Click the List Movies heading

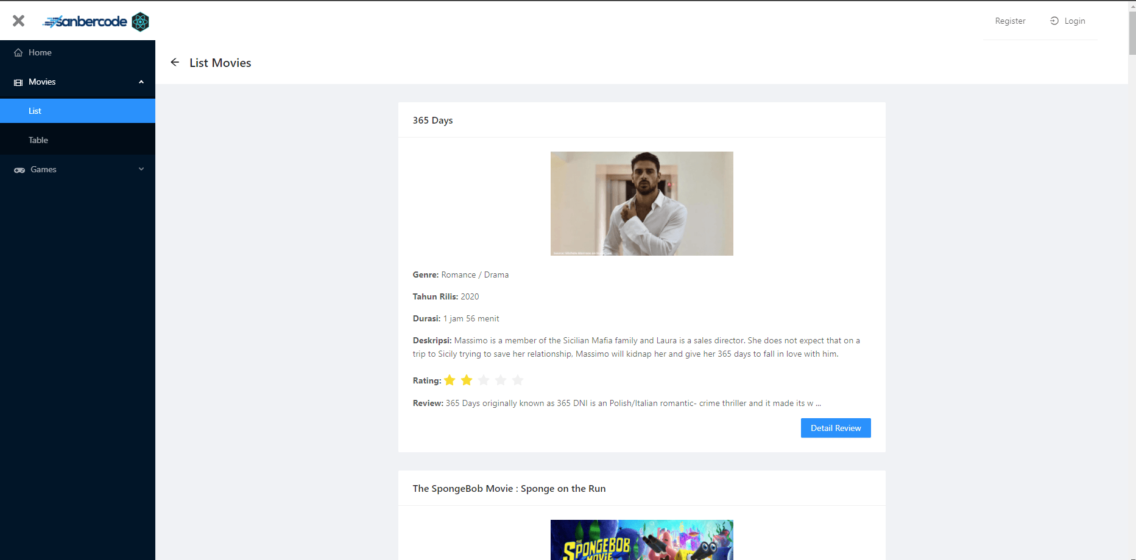click(x=220, y=63)
